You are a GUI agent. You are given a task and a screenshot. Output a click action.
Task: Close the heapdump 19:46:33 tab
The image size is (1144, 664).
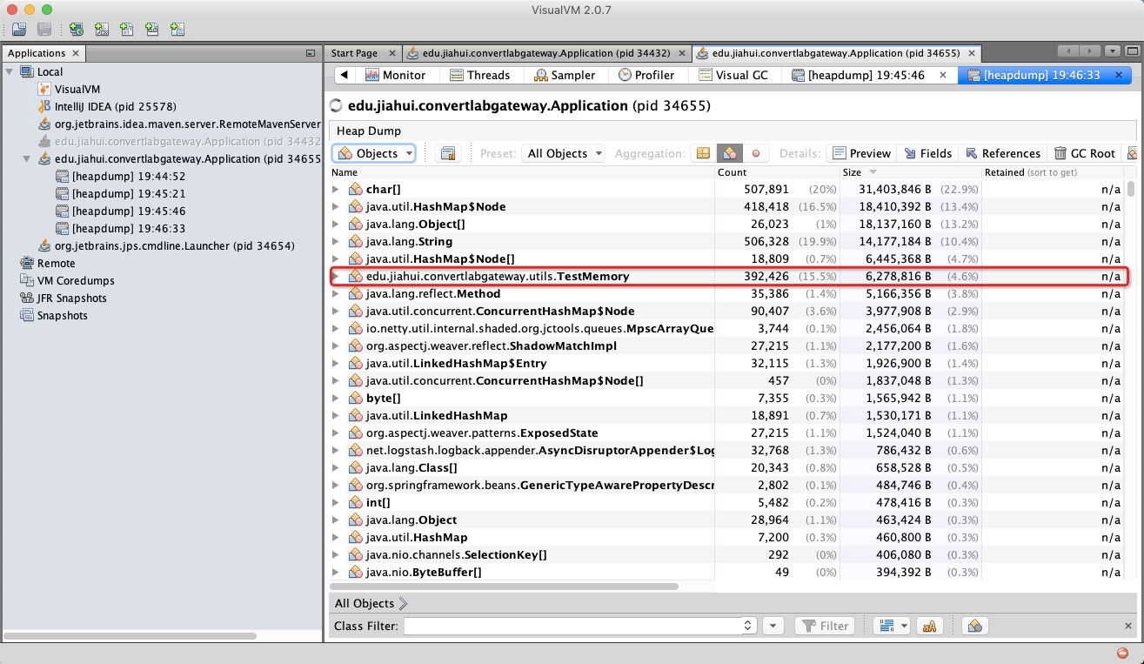click(x=1118, y=75)
